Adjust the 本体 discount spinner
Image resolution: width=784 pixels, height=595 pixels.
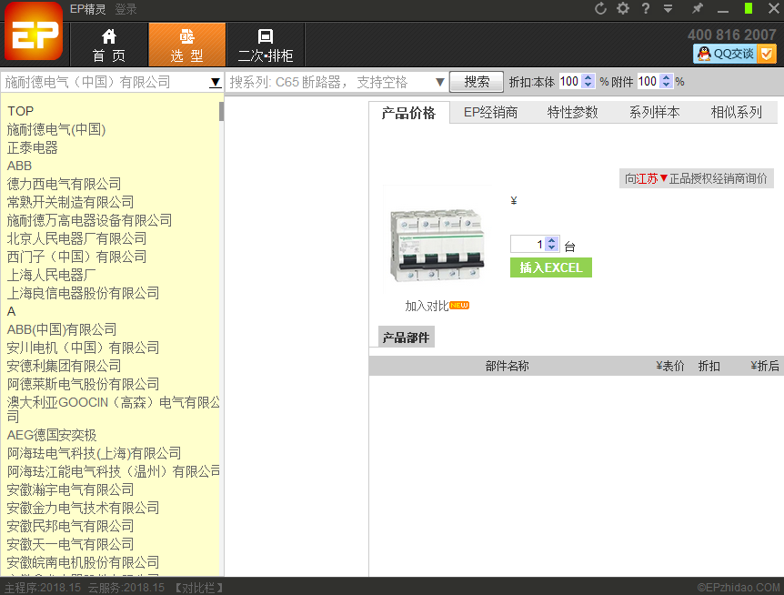pyautogui.click(x=588, y=81)
